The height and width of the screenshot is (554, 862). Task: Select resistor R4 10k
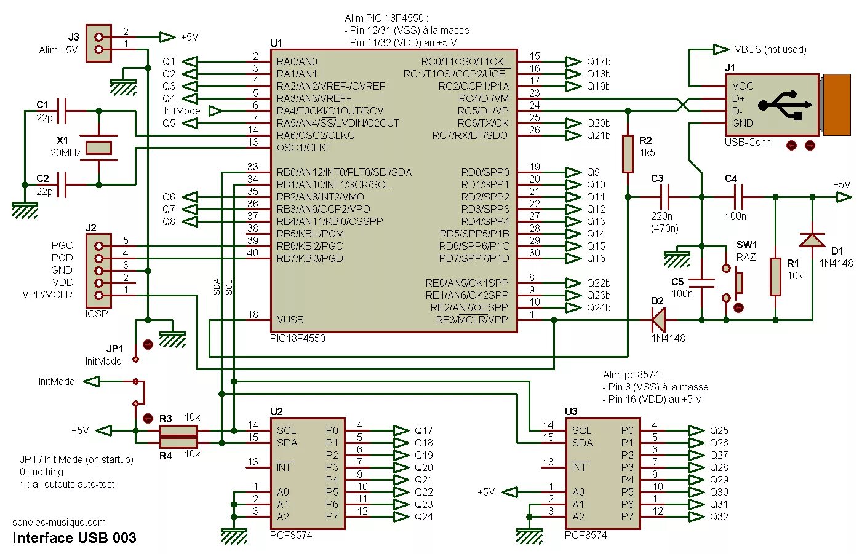point(178,443)
